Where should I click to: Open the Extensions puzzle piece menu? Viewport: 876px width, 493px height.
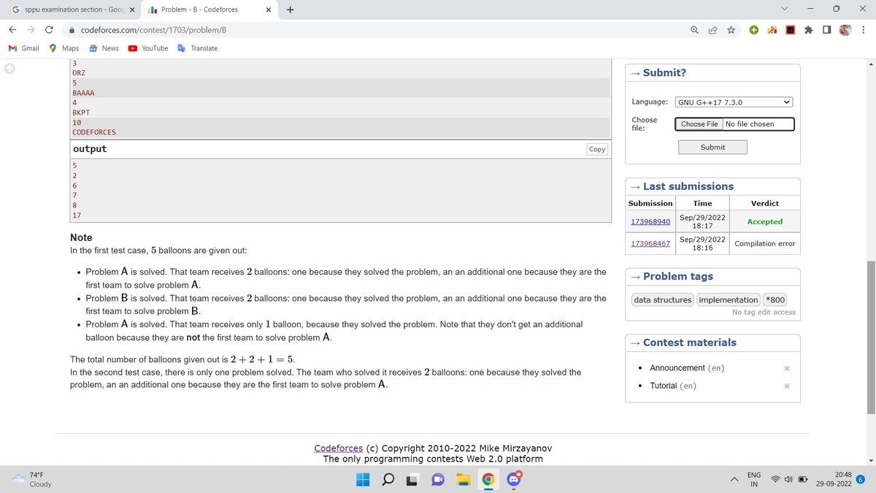(x=809, y=31)
